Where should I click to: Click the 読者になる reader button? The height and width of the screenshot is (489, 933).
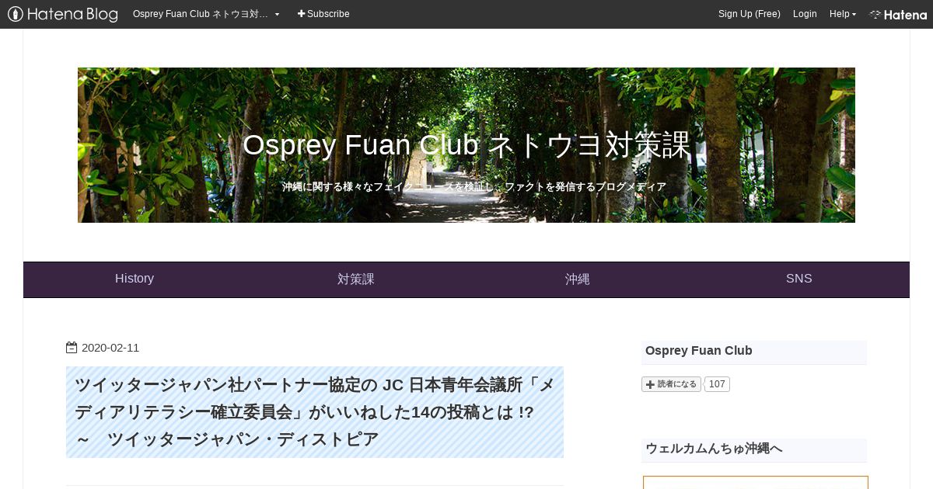pos(671,384)
